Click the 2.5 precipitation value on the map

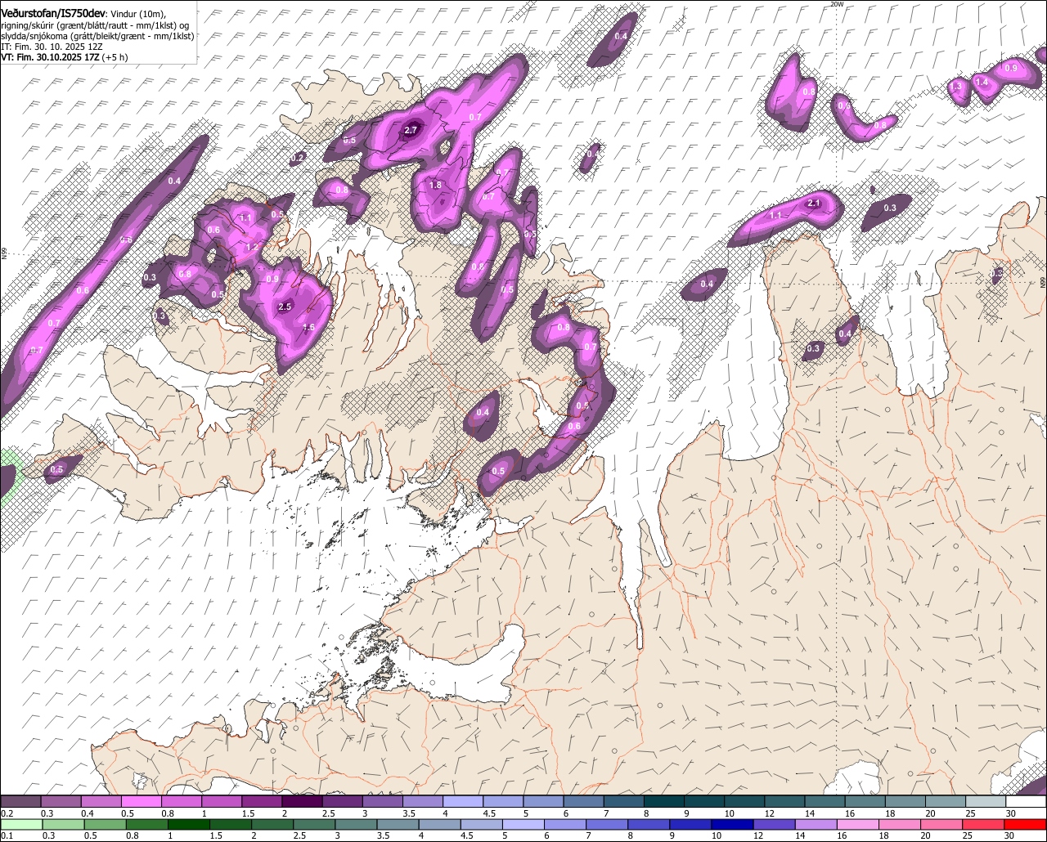pos(285,307)
